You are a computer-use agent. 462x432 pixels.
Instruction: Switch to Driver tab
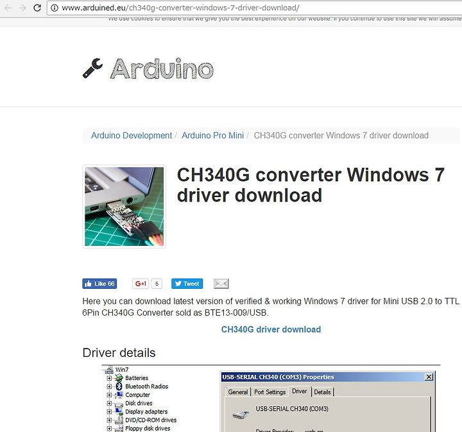(x=300, y=392)
